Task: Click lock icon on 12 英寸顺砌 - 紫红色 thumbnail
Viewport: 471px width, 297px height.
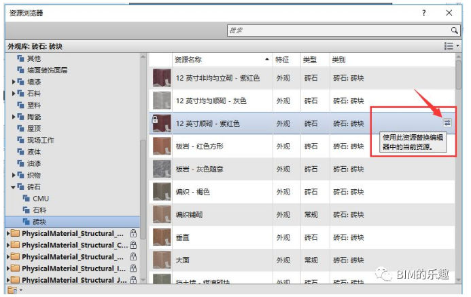Action: click(x=156, y=118)
